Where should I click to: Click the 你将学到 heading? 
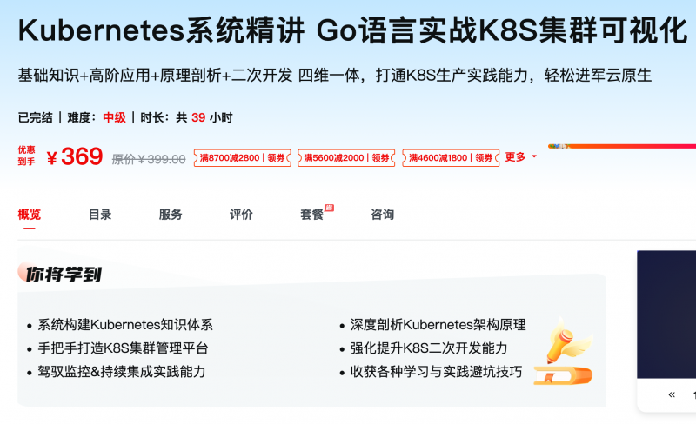[64, 275]
